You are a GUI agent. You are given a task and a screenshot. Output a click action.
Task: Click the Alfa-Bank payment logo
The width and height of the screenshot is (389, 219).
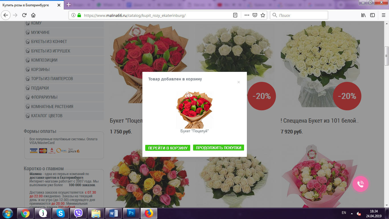tap(52, 151)
